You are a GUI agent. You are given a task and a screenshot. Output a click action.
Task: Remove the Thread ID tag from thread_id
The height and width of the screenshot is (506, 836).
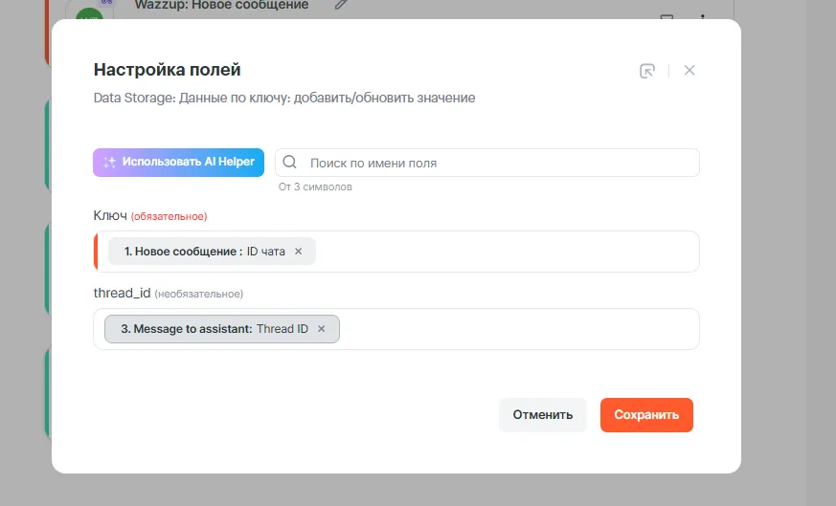click(321, 329)
